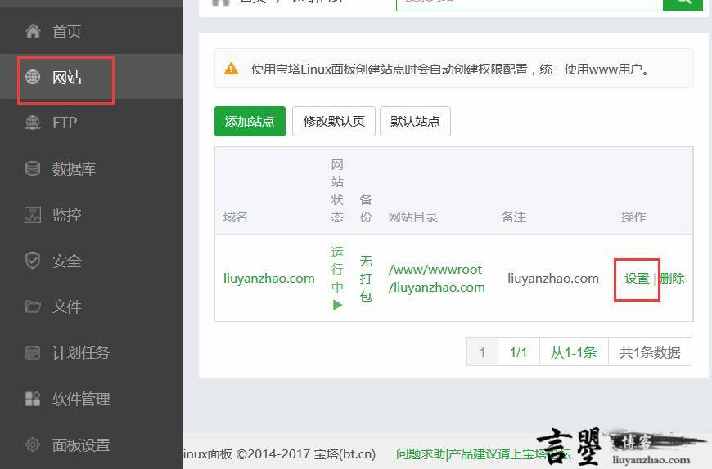Click the 默认站点 button
The image size is (712, 469).
click(x=415, y=121)
